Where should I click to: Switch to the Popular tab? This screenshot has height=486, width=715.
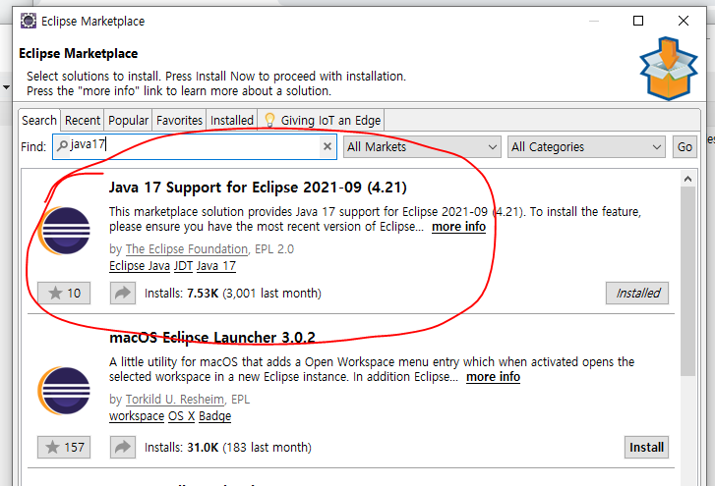tap(128, 121)
